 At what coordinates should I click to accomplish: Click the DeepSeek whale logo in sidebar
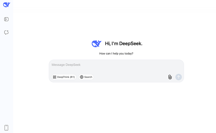6,5
